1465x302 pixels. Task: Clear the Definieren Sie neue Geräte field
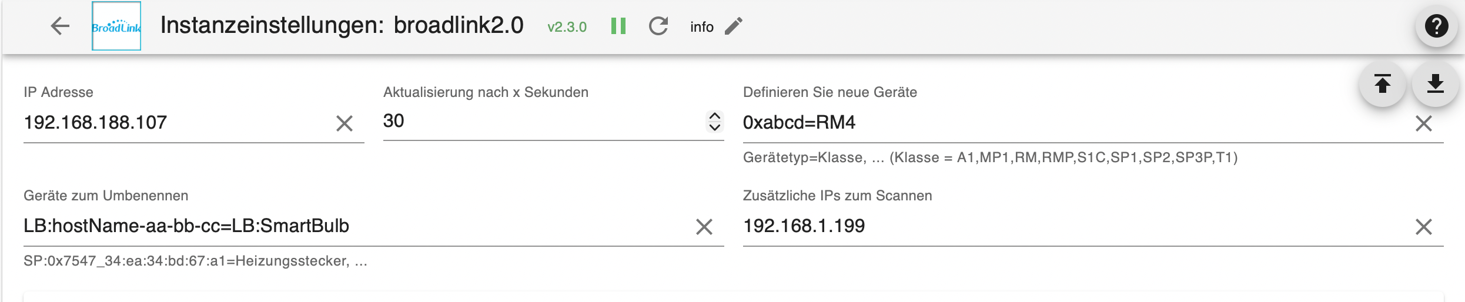(x=1424, y=123)
